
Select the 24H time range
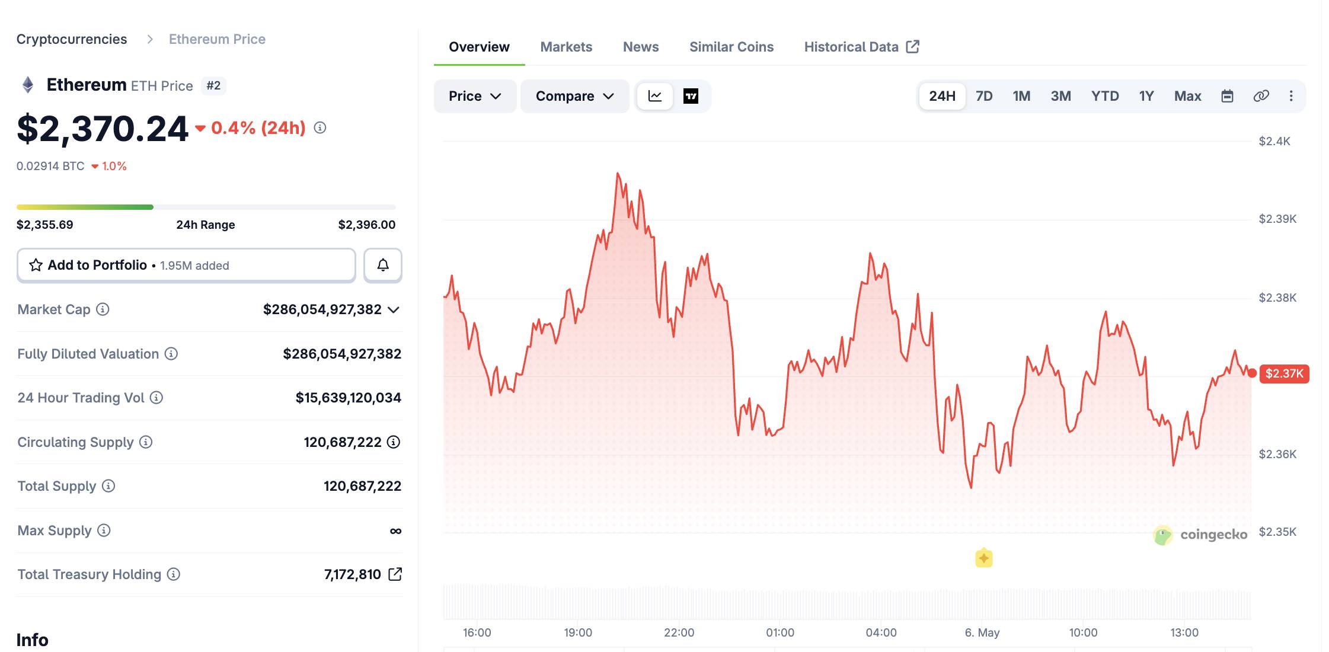(942, 96)
